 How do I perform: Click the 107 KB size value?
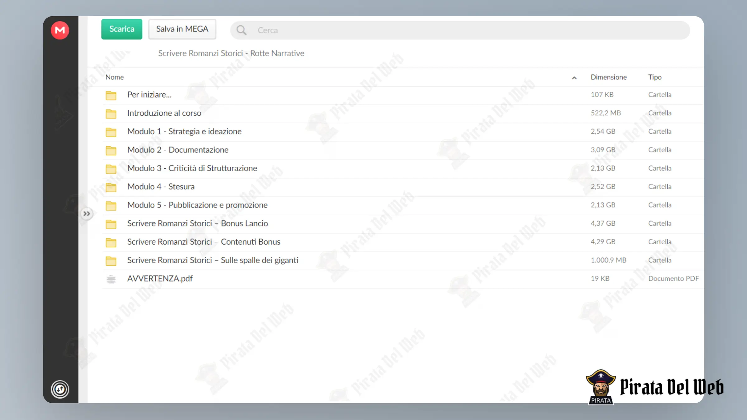[602, 95]
